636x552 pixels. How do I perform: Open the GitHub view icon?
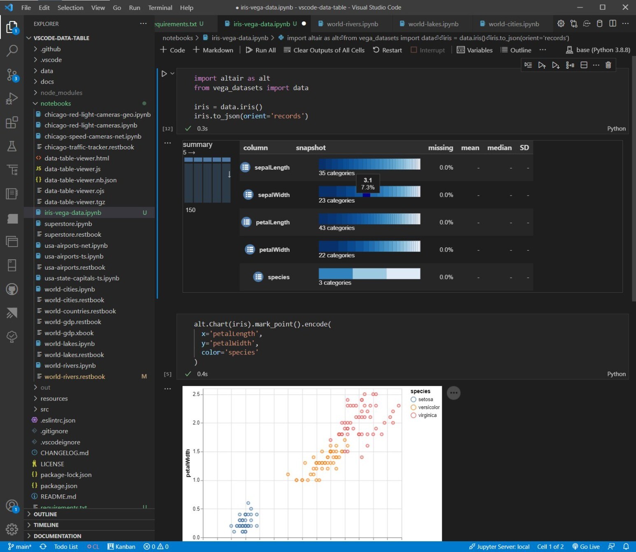coord(12,289)
